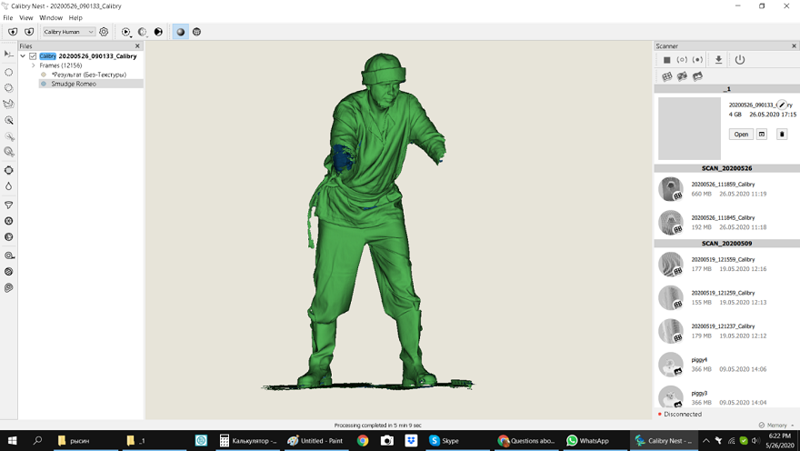The image size is (800, 451).
Task: Select the magnifier-with-brush tool in left toolbar
Action: pyautogui.click(x=9, y=120)
